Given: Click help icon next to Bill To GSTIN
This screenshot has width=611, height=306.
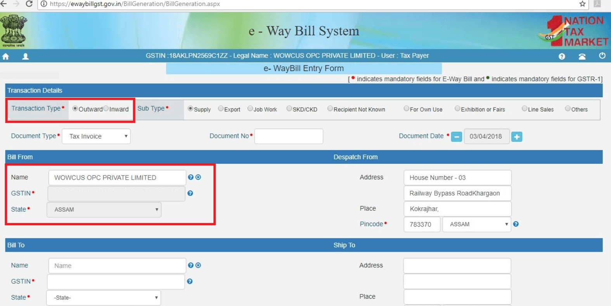Looking at the screenshot, I should (190, 281).
